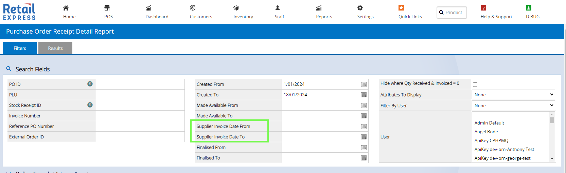Image resolution: width=566 pixels, height=173 pixels.
Task: Click the PO ID input field
Action: tap(140, 84)
